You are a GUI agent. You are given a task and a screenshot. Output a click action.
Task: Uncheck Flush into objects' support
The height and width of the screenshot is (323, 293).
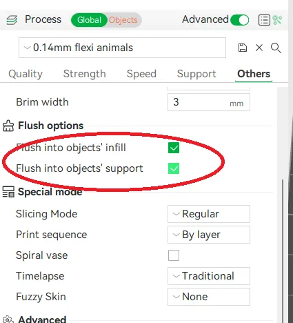pos(174,168)
